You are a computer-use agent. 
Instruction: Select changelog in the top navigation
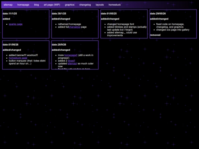[x=85, y=5]
